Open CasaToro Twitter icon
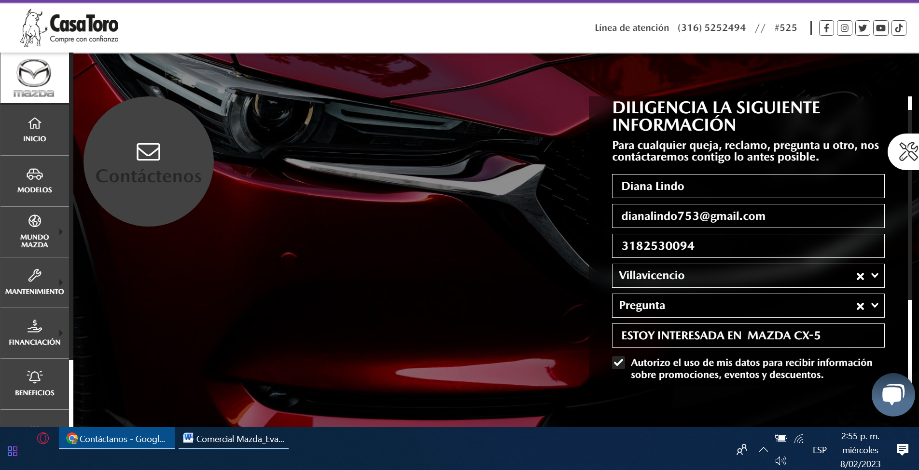 [x=863, y=28]
